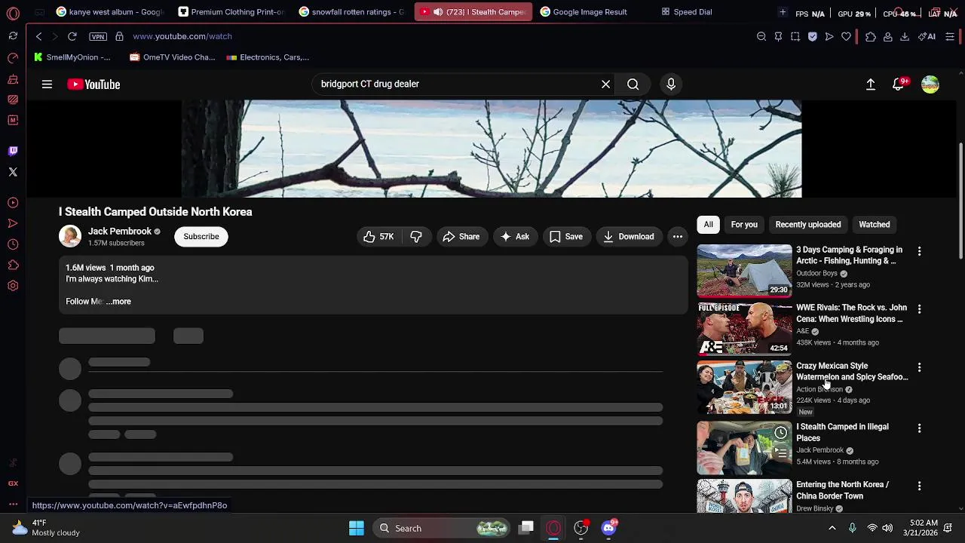
Task: Subscribe to Jack Pembrook
Action: tap(201, 237)
